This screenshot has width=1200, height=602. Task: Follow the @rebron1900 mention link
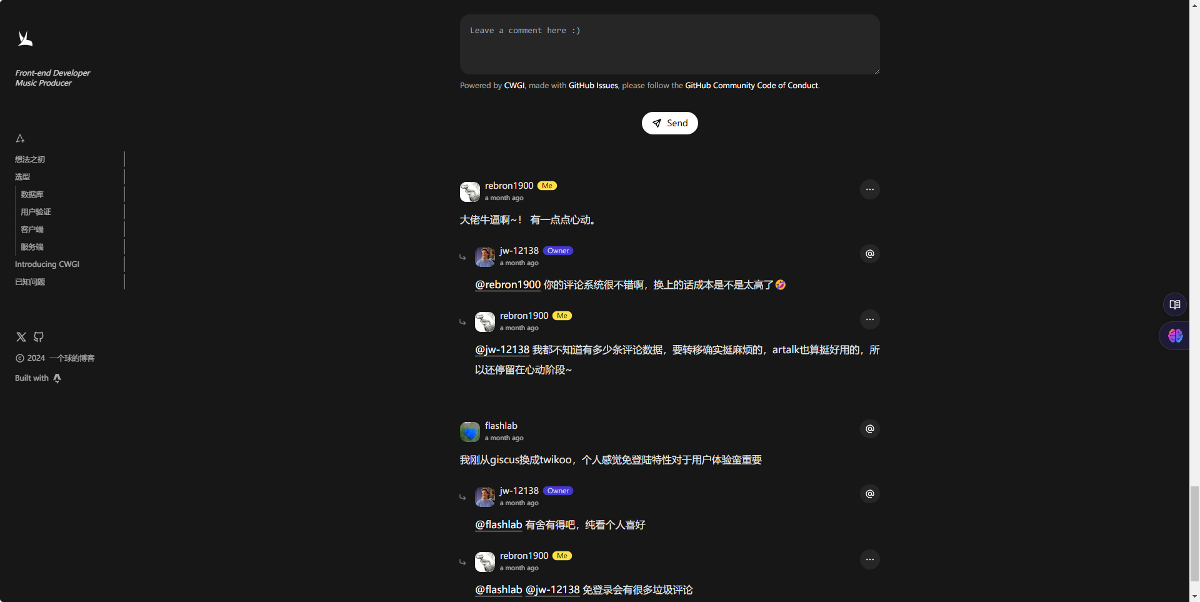point(507,284)
